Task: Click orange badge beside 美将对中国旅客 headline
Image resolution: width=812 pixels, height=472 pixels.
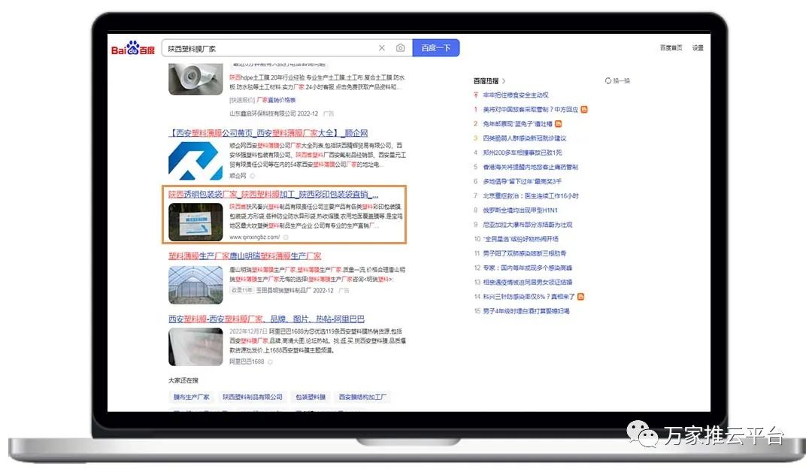Action: (x=583, y=110)
